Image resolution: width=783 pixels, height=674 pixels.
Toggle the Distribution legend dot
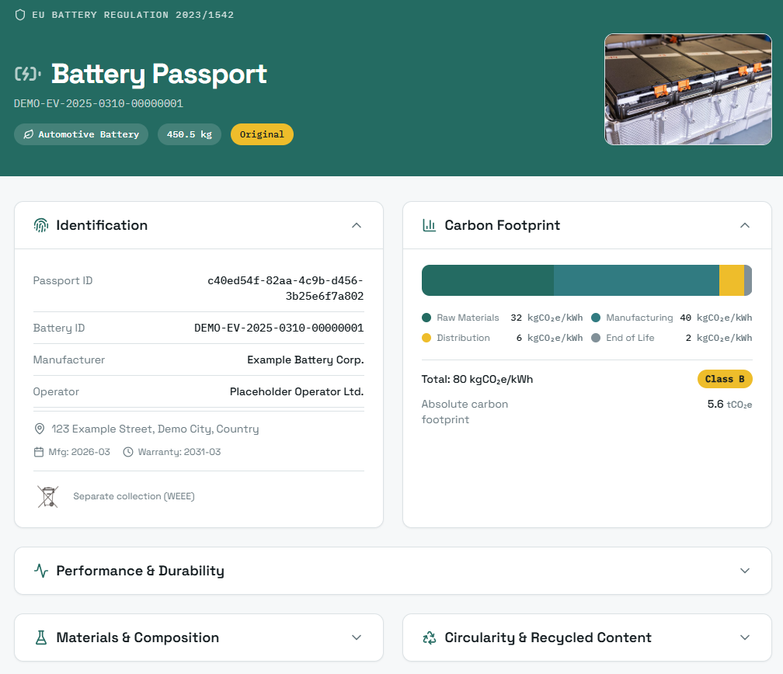point(428,338)
